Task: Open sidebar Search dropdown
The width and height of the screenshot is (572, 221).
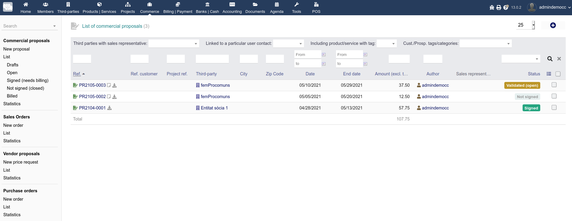Action: pyautogui.click(x=30, y=26)
